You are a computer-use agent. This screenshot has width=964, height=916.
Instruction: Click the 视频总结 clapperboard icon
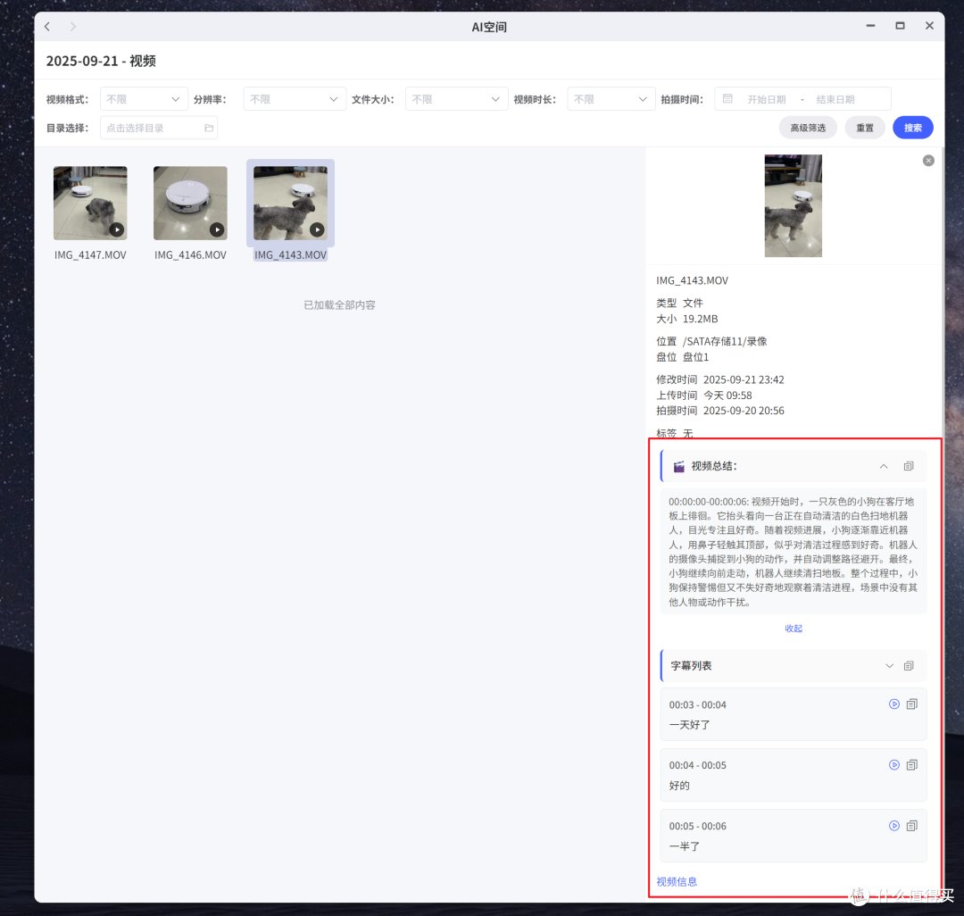(678, 467)
